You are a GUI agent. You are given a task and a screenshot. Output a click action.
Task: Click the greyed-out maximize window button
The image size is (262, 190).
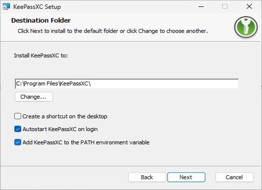225,7
